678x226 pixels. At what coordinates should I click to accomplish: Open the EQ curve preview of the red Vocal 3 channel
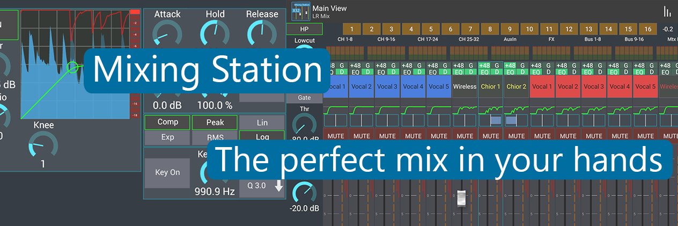(x=594, y=111)
